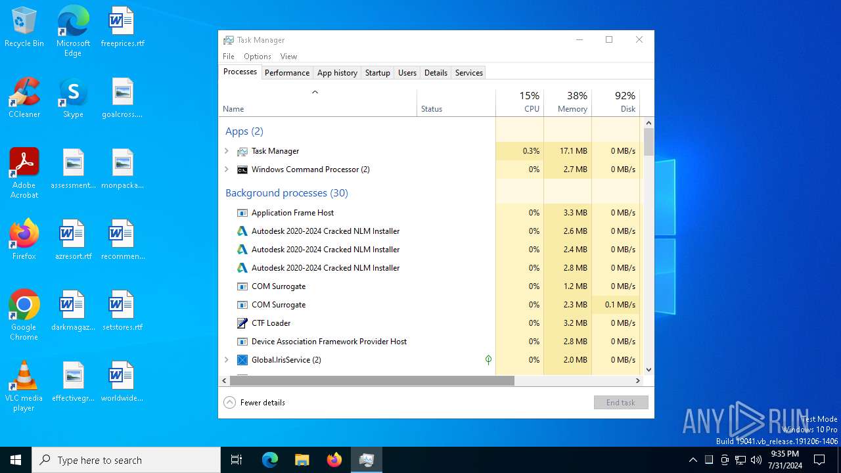Show hidden tray icons chevron

coord(693,460)
